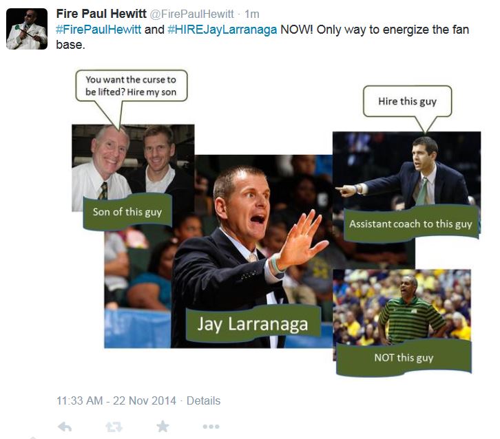Favorite the tweet with star icon
Viewport: 500px width, 439px height.
coord(163,426)
